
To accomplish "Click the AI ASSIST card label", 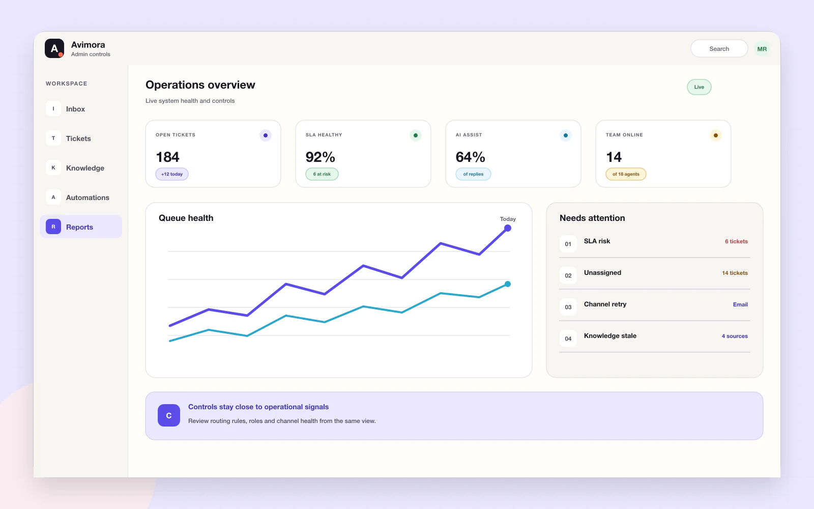I will click(469, 135).
